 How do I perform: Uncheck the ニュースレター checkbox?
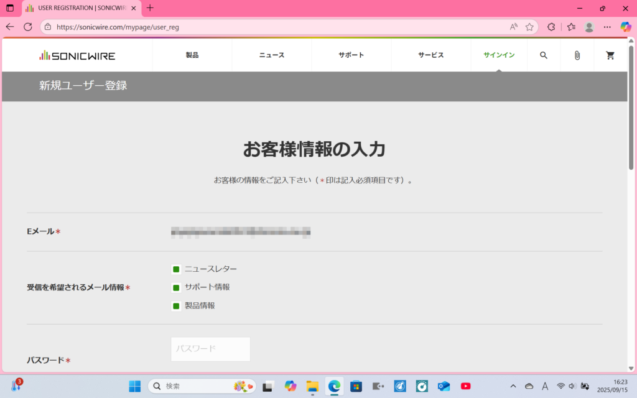point(176,269)
